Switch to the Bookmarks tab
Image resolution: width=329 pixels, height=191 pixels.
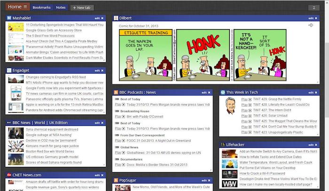click(x=41, y=8)
